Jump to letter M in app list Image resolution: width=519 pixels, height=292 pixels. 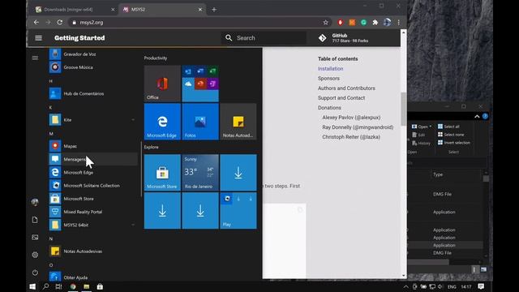51,133
